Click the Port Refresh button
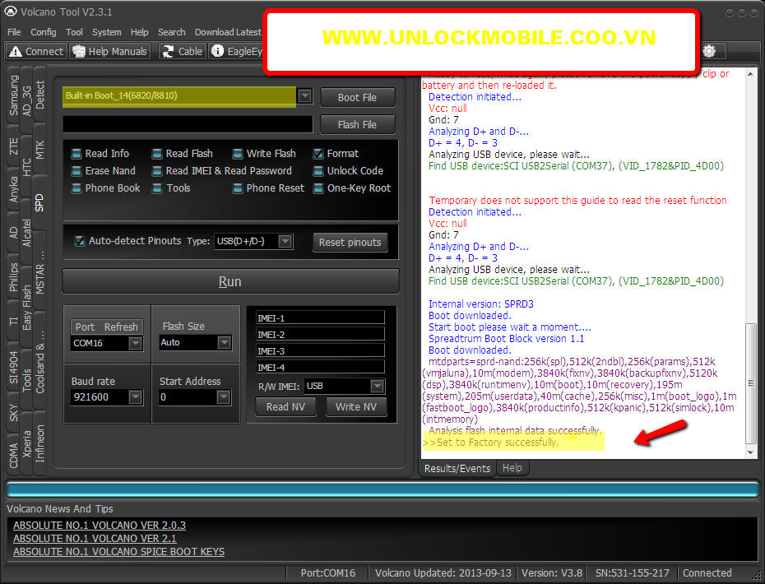 click(107, 327)
